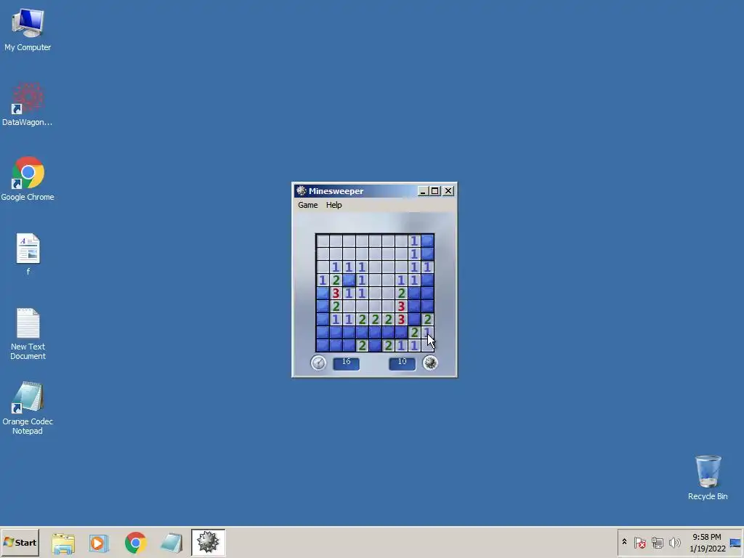This screenshot has width=744, height=558.
Task: Uncover the covered tile in row 8, column 4
Action: point(362,332)
